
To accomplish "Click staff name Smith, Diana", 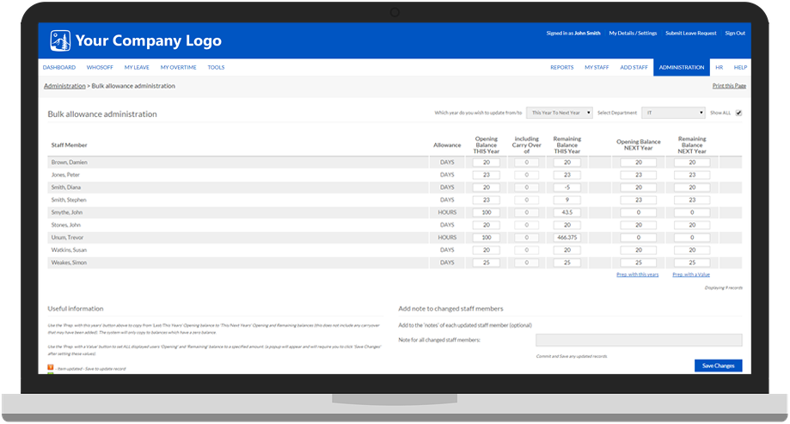I will (66, 187).
